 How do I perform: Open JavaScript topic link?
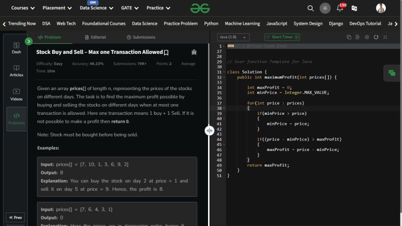click(x=277, y=24)
